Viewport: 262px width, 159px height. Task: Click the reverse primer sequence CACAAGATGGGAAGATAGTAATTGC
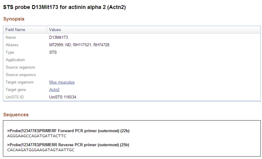point(41,150)
